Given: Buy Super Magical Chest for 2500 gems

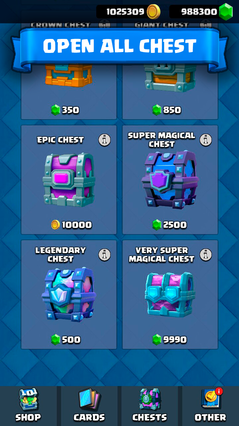Looking at the screenshot, I should [x=170, y=225].
